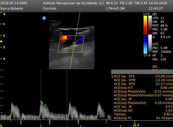Click the green V markers on waveform
Image resolution: width=173 pixels, height=127 pixels.
click(44, 106)
